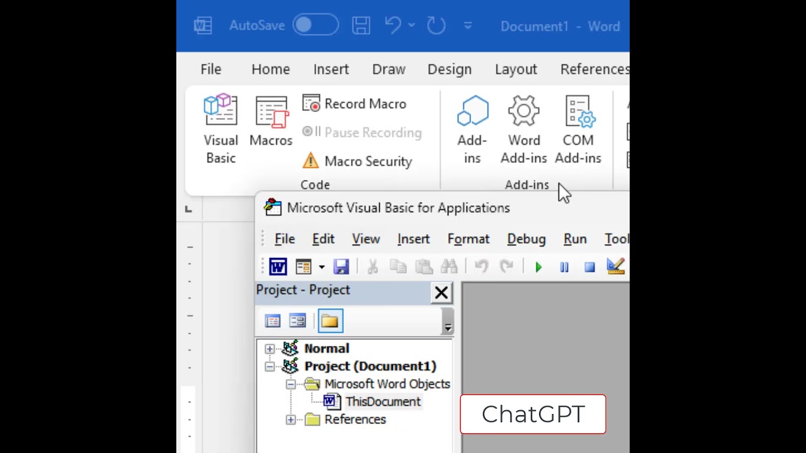Screen dimensions: 806x453
Task: Open COM Add-ins button
Action: click(x=578, y=129)
